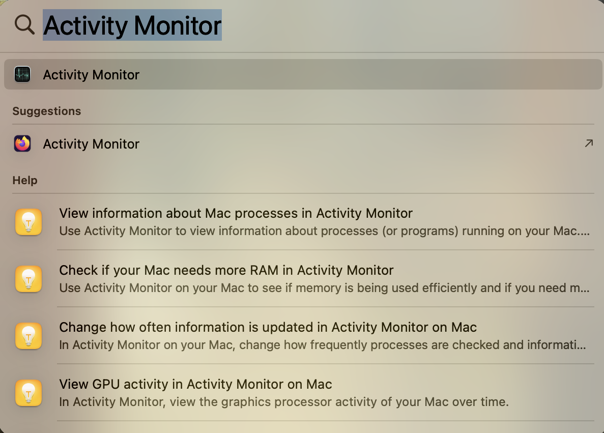This screenshot has width=604, height=433.
Task: Click the Help section header
Action: pyautogui.click(x=24, y=180)
